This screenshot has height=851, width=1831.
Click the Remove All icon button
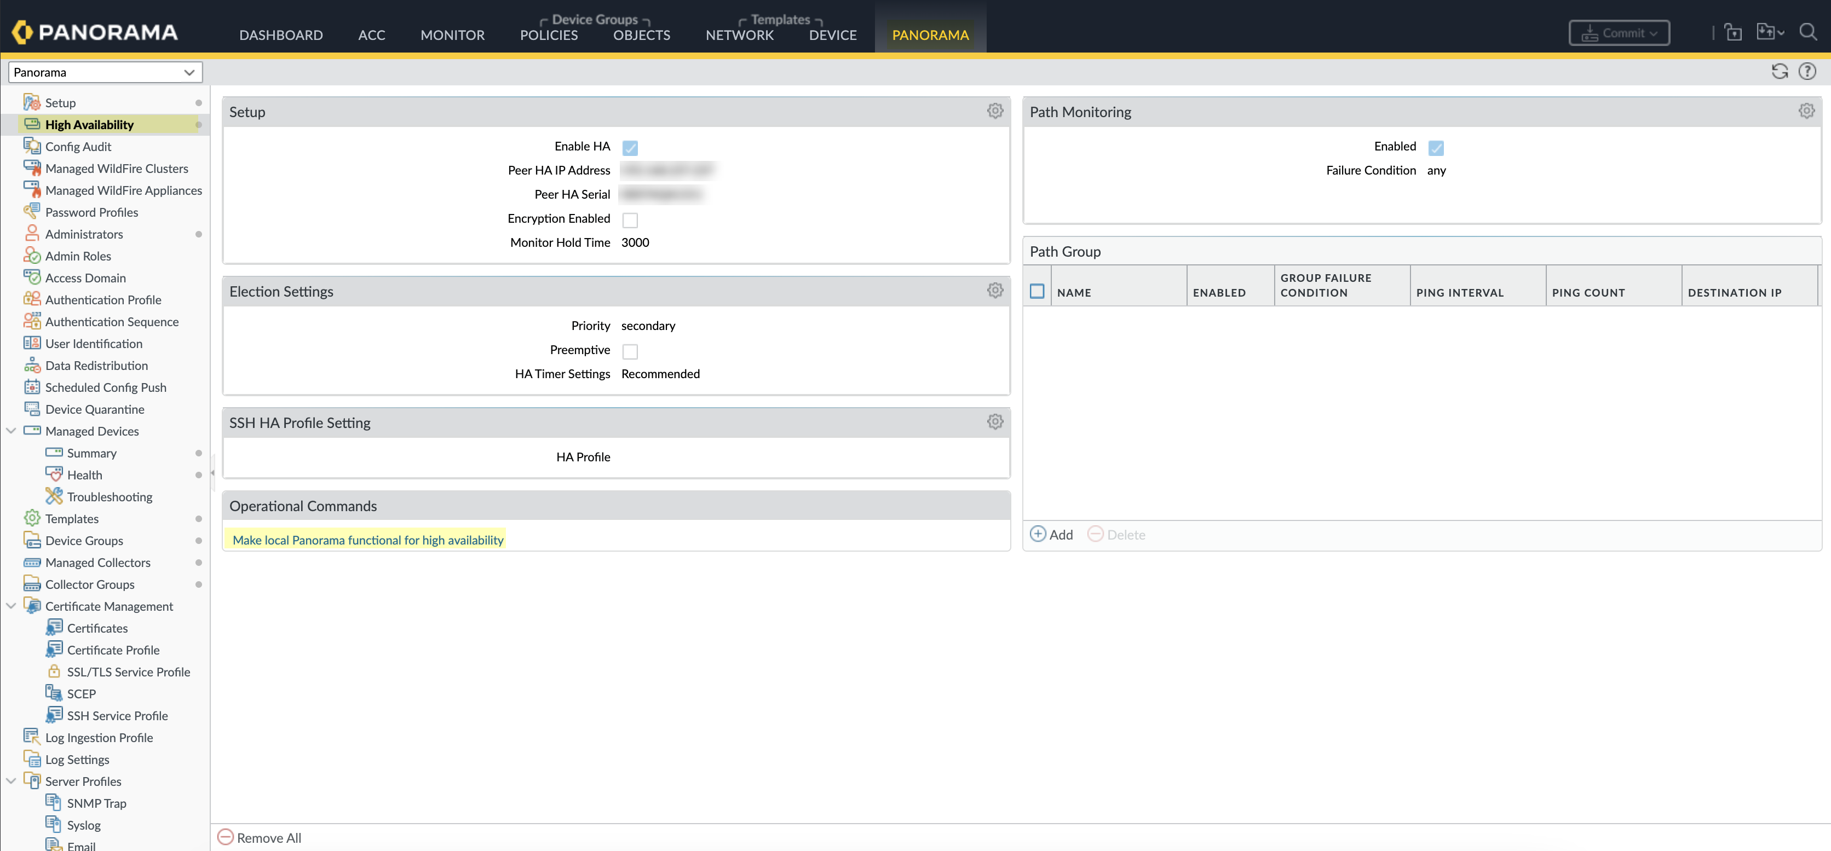226,837
